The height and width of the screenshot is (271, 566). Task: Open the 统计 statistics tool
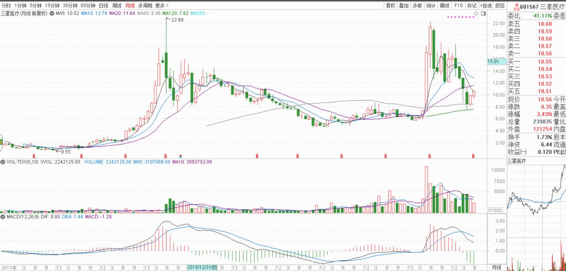point(431,6)
